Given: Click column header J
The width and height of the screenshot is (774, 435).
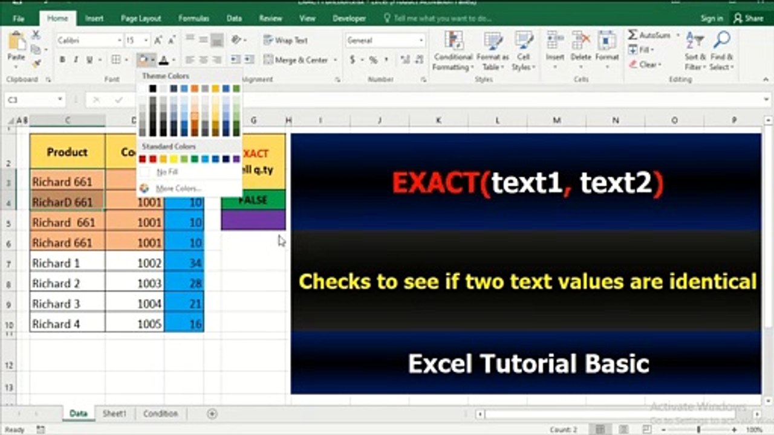Looking at the screenshot, I should [x=380, y=120].
